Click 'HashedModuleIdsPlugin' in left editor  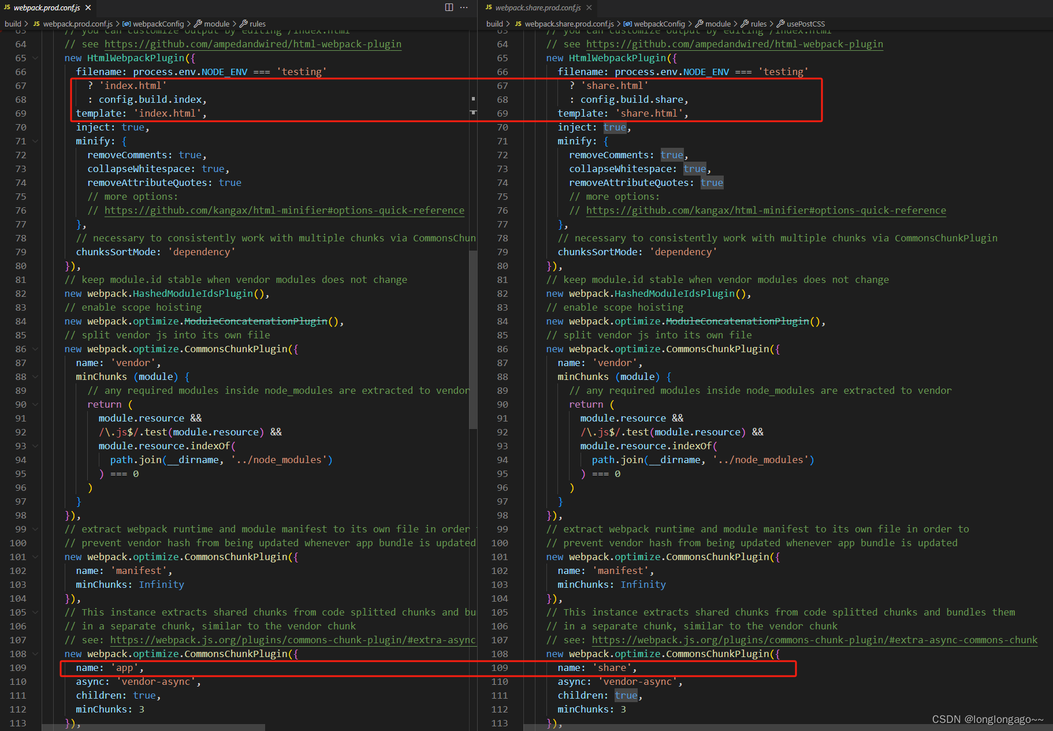click(x=193, y=294)
